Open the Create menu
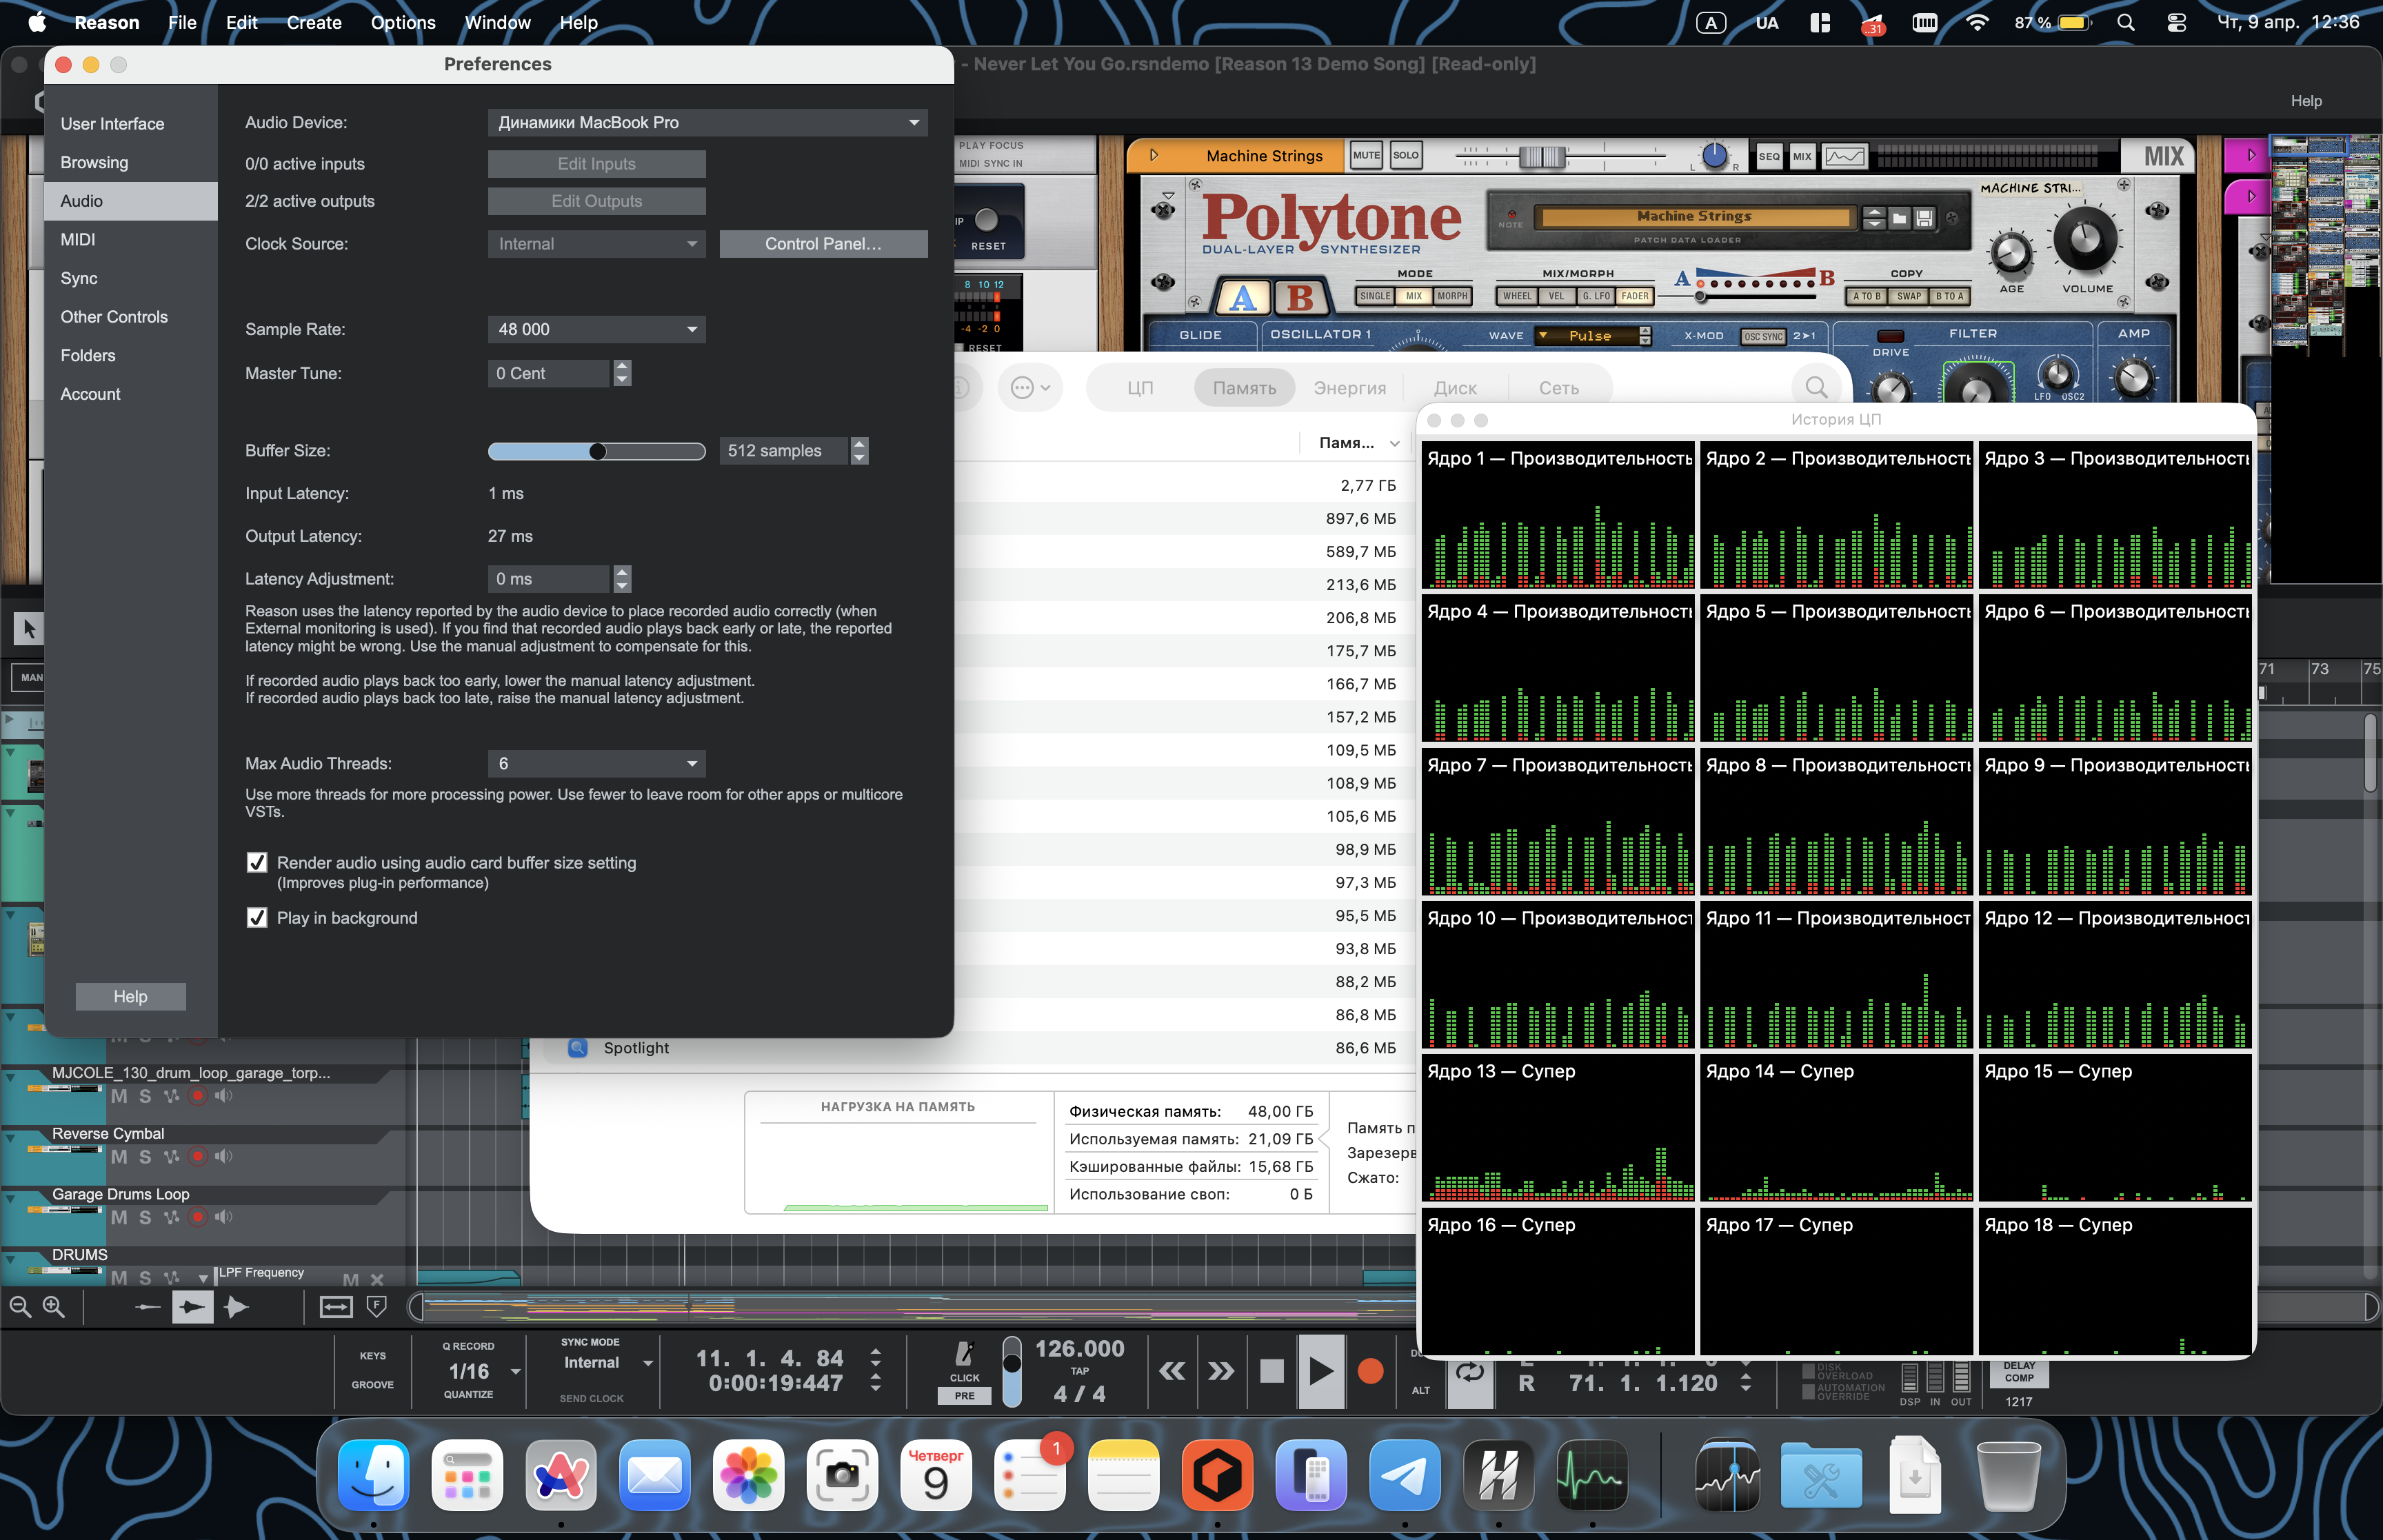Image resolution: width=2383 pixels, height=1540 pixels. [313, 22]
